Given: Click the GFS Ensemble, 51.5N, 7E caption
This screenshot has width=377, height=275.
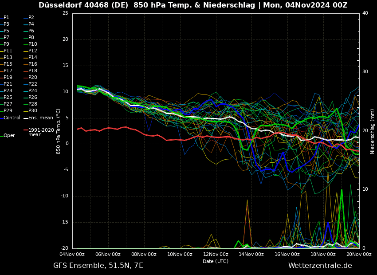Looking at the screenshot, I should click(x=98, y=266).
